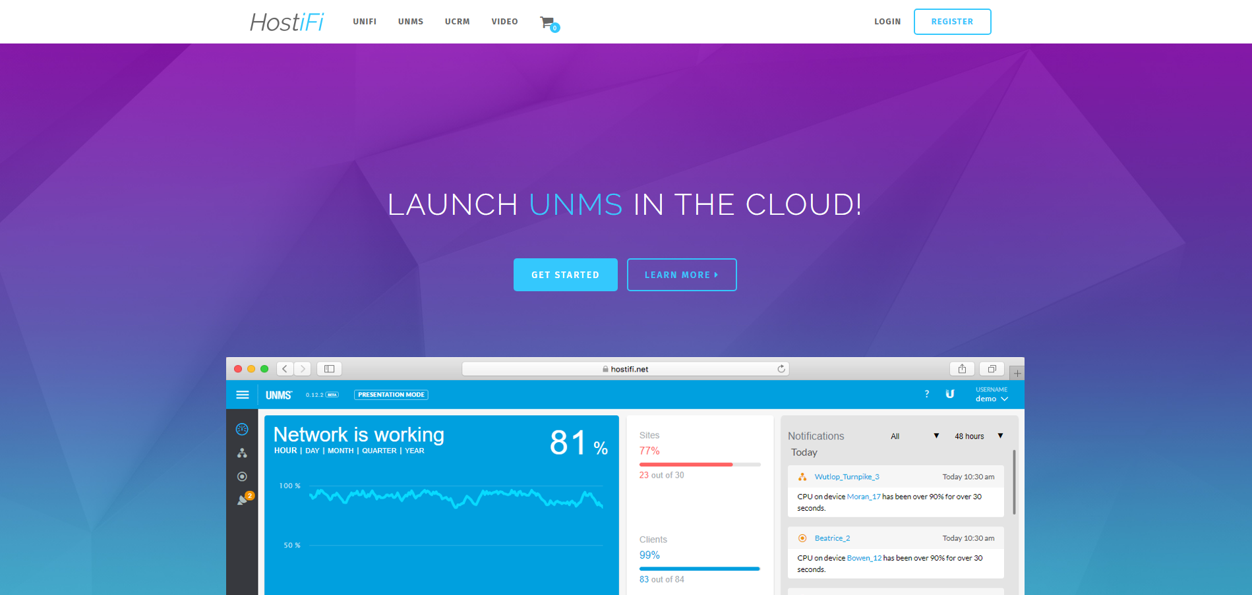
Task: Click the GET STARTED button
Action: click(566, 275)
